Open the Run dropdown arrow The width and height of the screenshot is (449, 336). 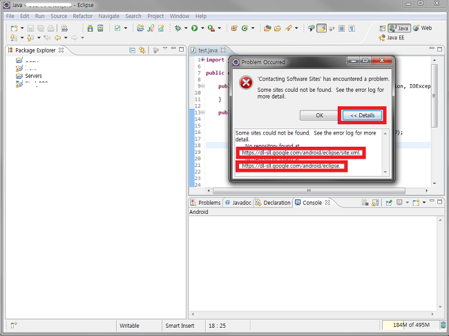pyautogui.click(x=202, y=28)
